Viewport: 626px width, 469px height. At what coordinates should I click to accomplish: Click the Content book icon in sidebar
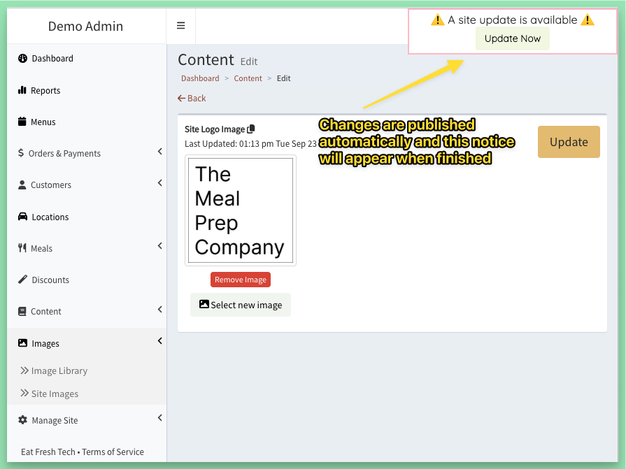(22, 311)
